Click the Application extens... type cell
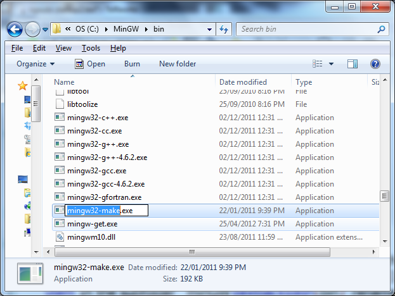The image size is (395, 296). point(329,237)
